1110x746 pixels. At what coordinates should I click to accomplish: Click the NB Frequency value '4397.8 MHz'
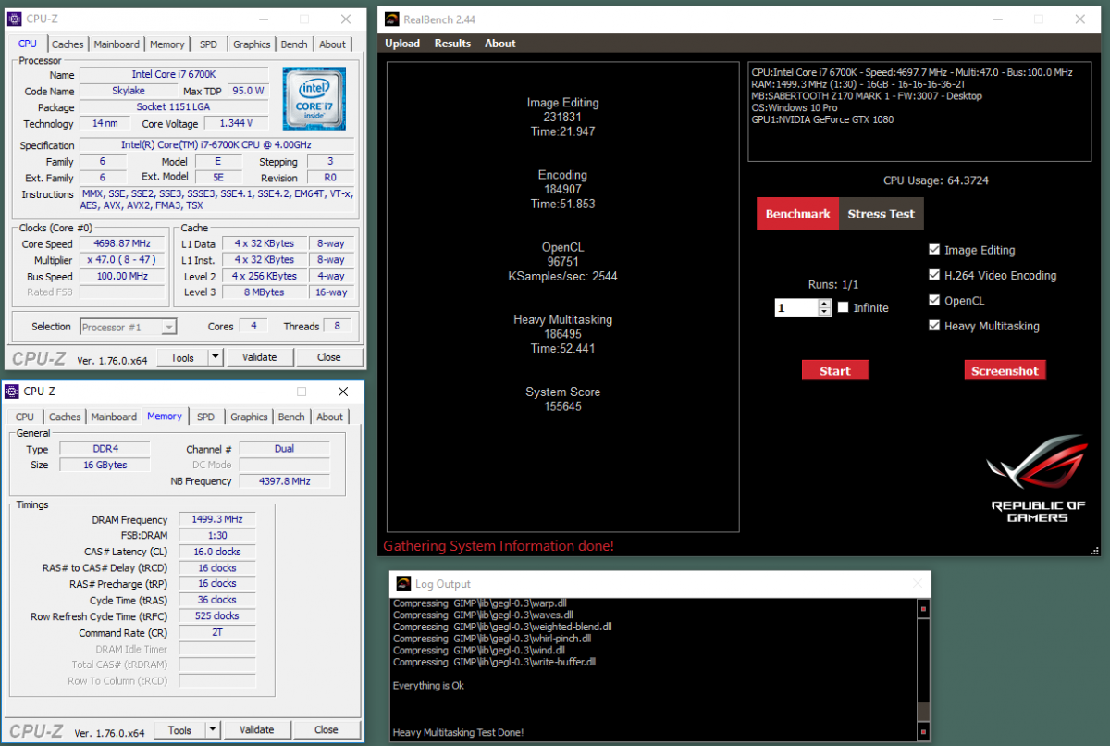285,481
